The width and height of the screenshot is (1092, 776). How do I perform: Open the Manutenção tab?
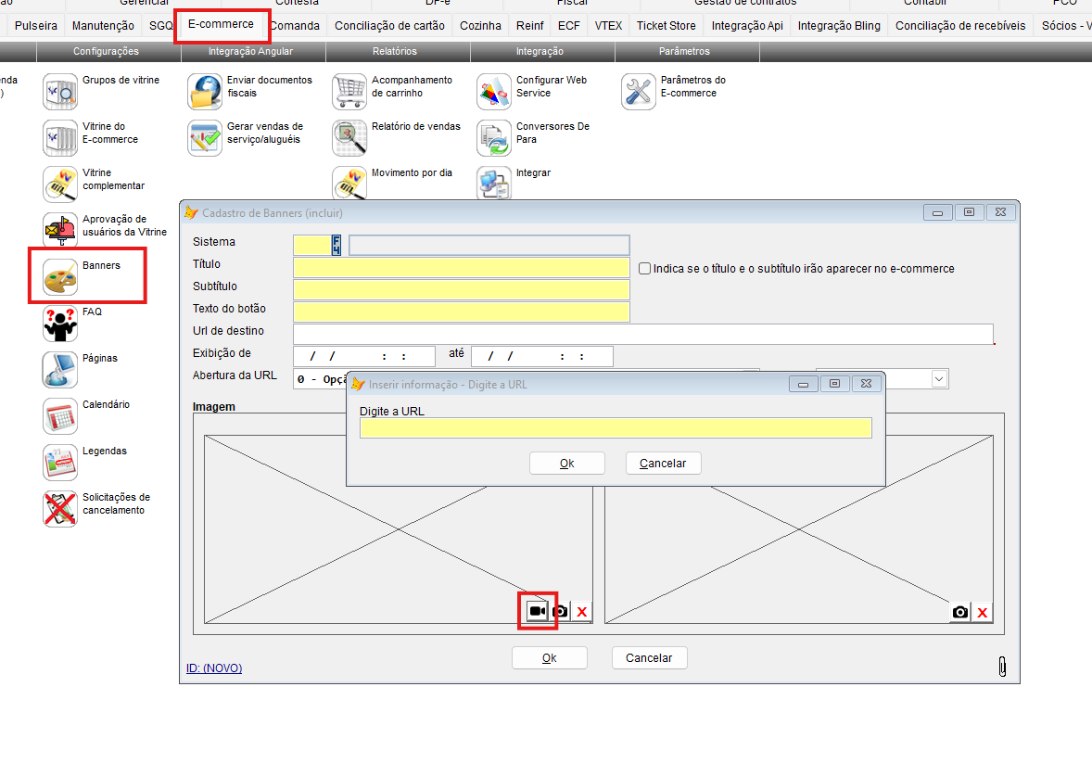pos(103,26)
